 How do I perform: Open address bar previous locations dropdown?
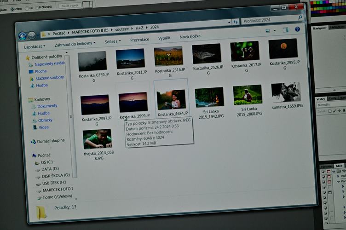(229, 22)
